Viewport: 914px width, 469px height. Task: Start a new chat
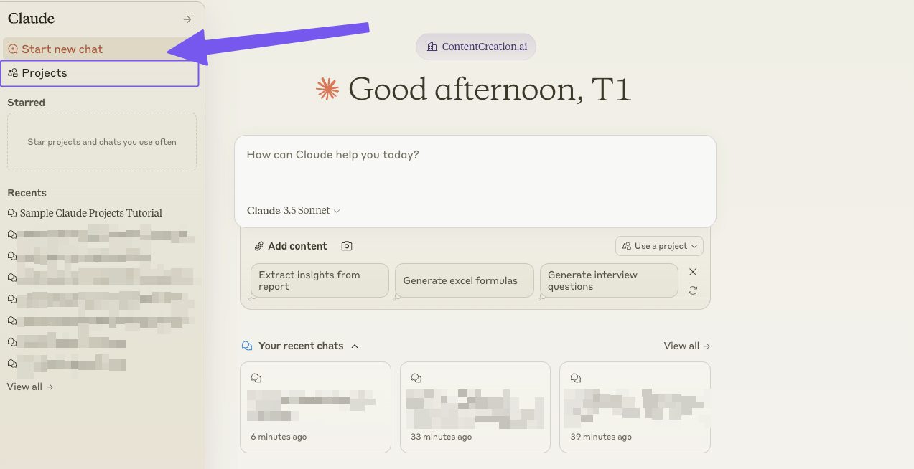pyautogui.click(x=62, y=49)
